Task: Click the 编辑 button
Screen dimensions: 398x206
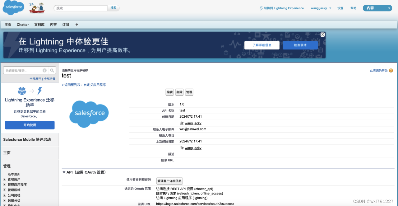Action: [170, 92]
